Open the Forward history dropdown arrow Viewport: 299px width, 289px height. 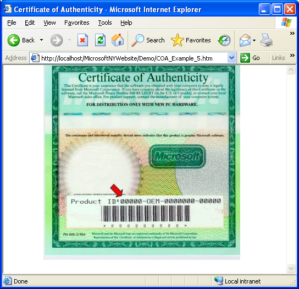point(70,40)
